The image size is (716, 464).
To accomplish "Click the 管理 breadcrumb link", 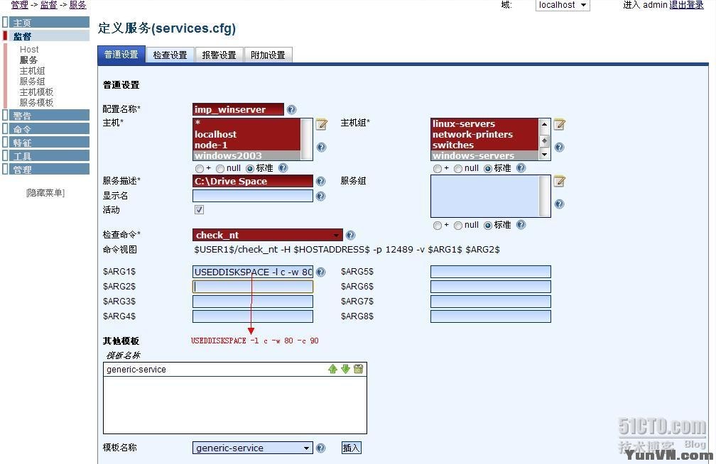I will click(20, 5).
